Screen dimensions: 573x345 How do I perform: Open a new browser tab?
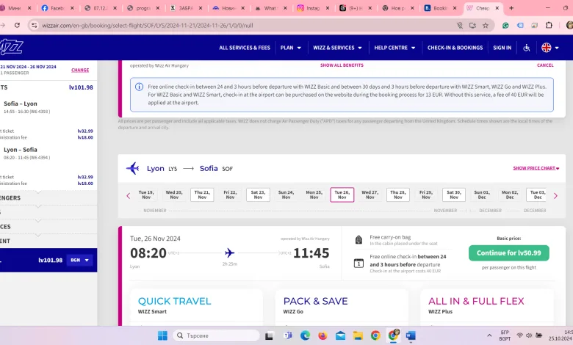click(511, 8)
